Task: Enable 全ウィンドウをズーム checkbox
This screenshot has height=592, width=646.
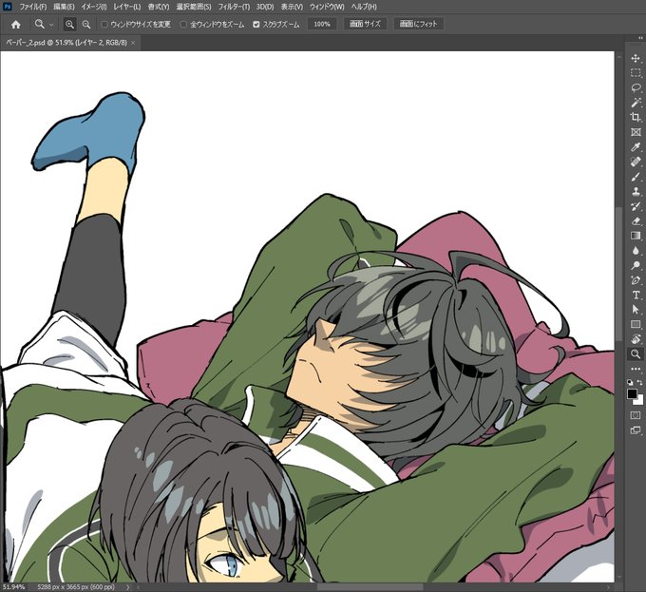Action: 183,25
